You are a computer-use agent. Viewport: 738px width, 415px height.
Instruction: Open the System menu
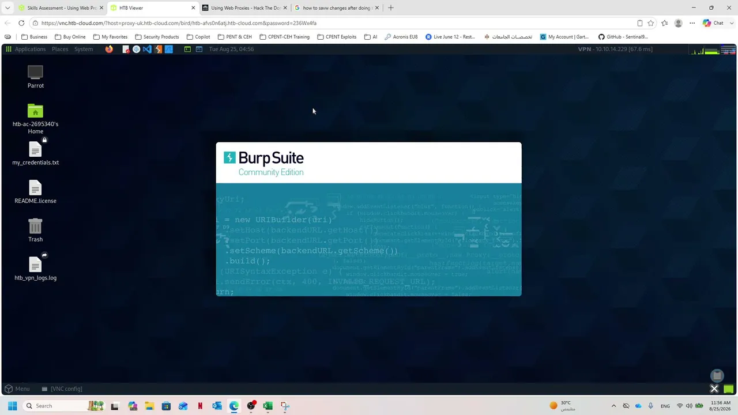(x=84, y=49)
